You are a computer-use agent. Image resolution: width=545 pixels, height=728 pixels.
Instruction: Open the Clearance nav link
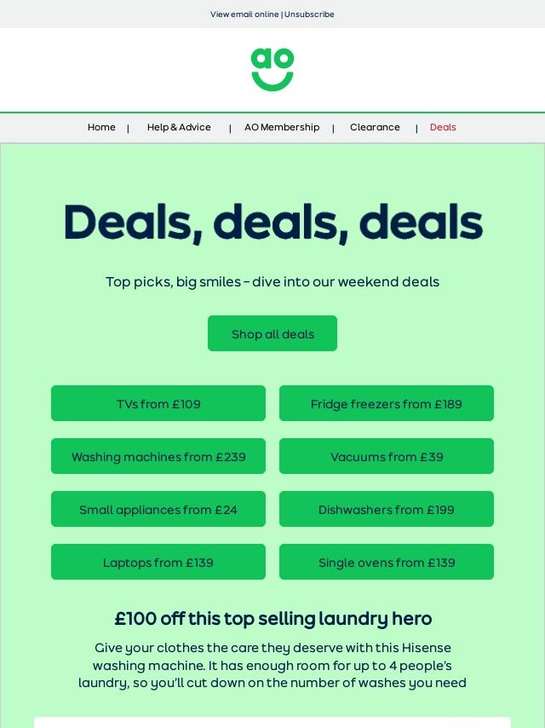[375, 127]
